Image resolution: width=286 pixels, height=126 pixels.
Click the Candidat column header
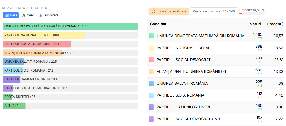[x=158, y=24]
